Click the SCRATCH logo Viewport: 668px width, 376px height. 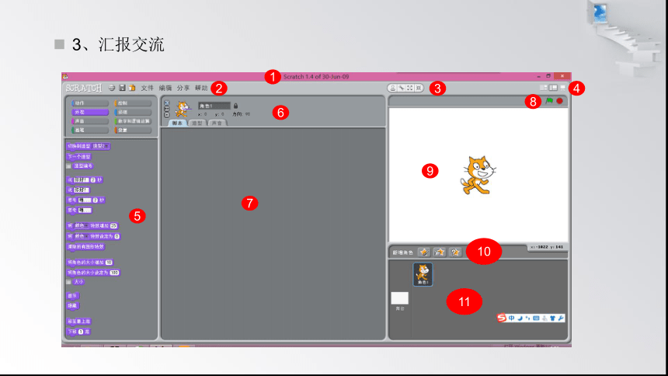[x=84, y=88]
